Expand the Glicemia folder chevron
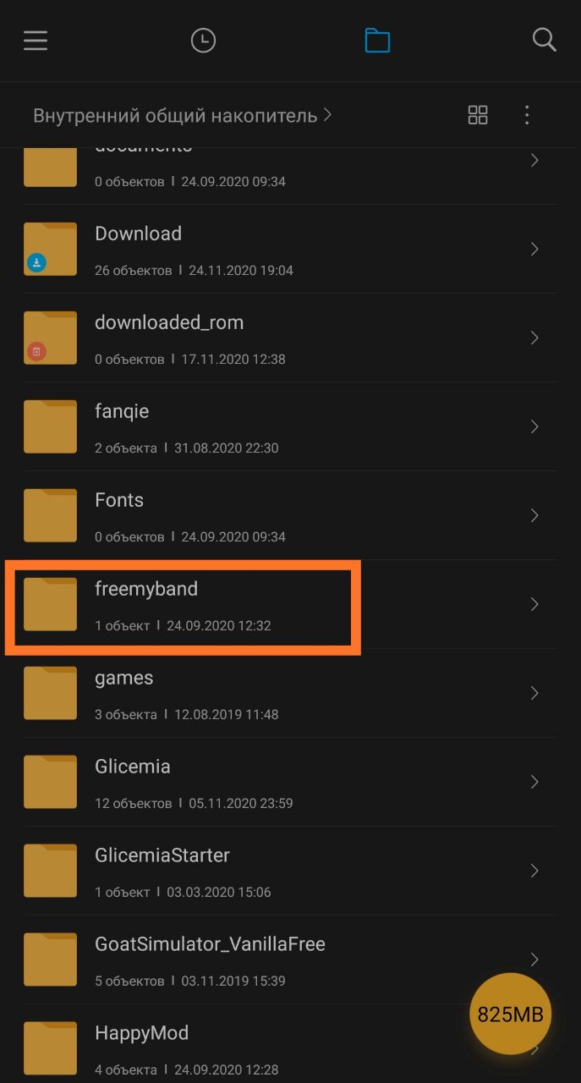This screenshot has height=1083, width=581. [534, 782]
